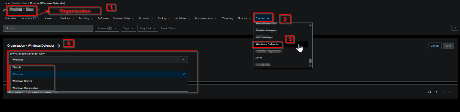Open the Overview tab
This screenshot has height=112, width=460.
(10, 18)
